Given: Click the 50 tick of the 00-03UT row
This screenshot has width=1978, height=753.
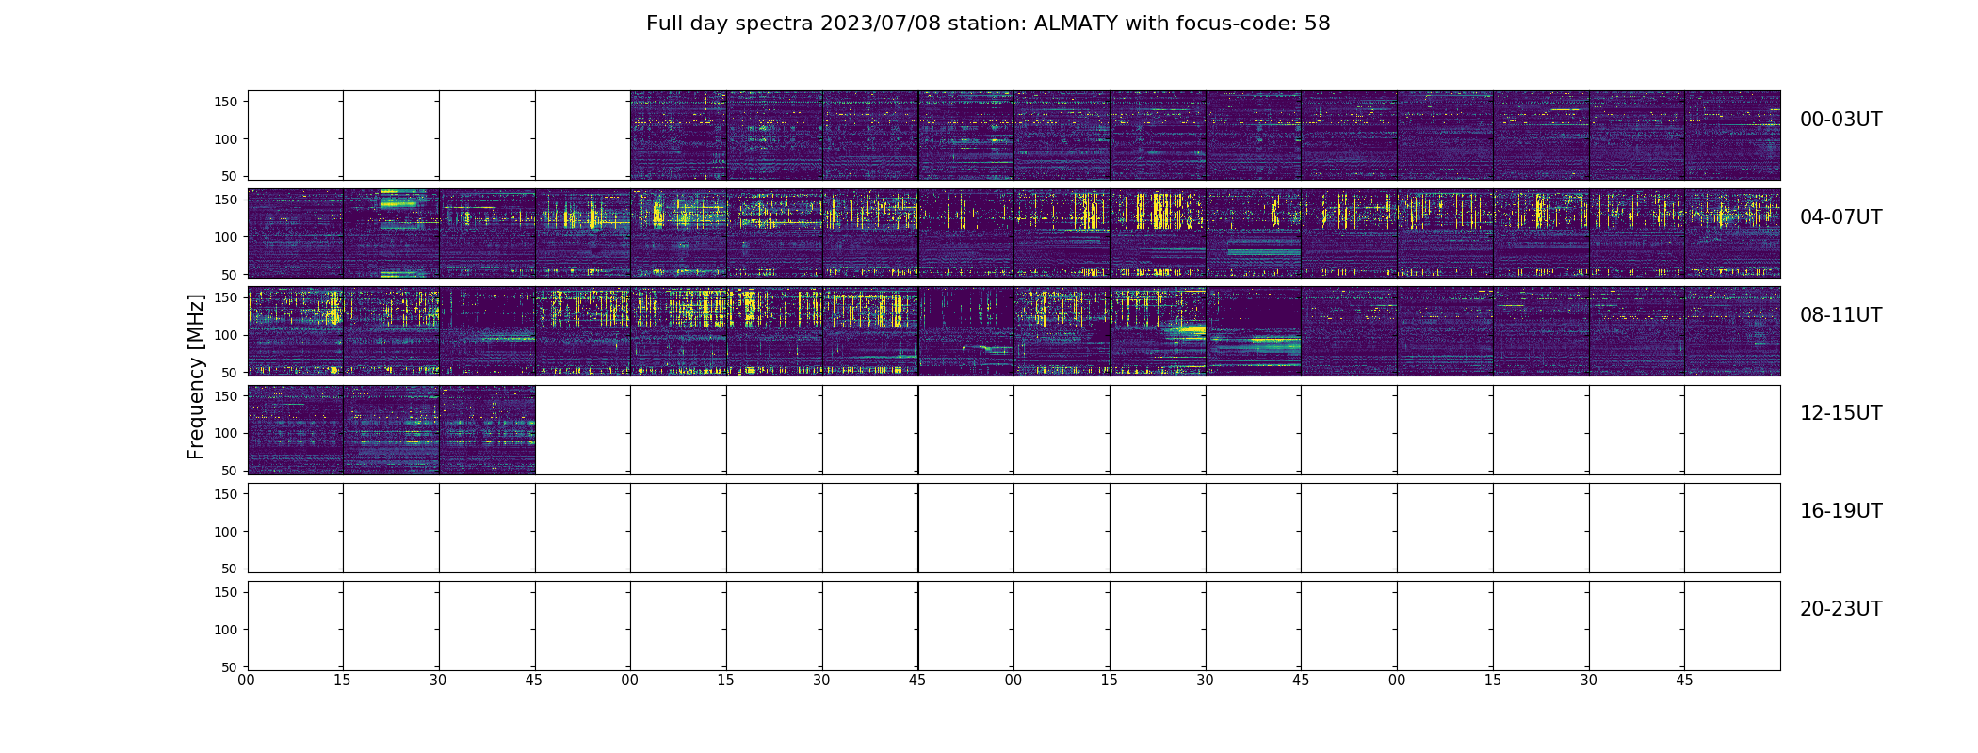Looking at the screenshot, I should point(231,176).
